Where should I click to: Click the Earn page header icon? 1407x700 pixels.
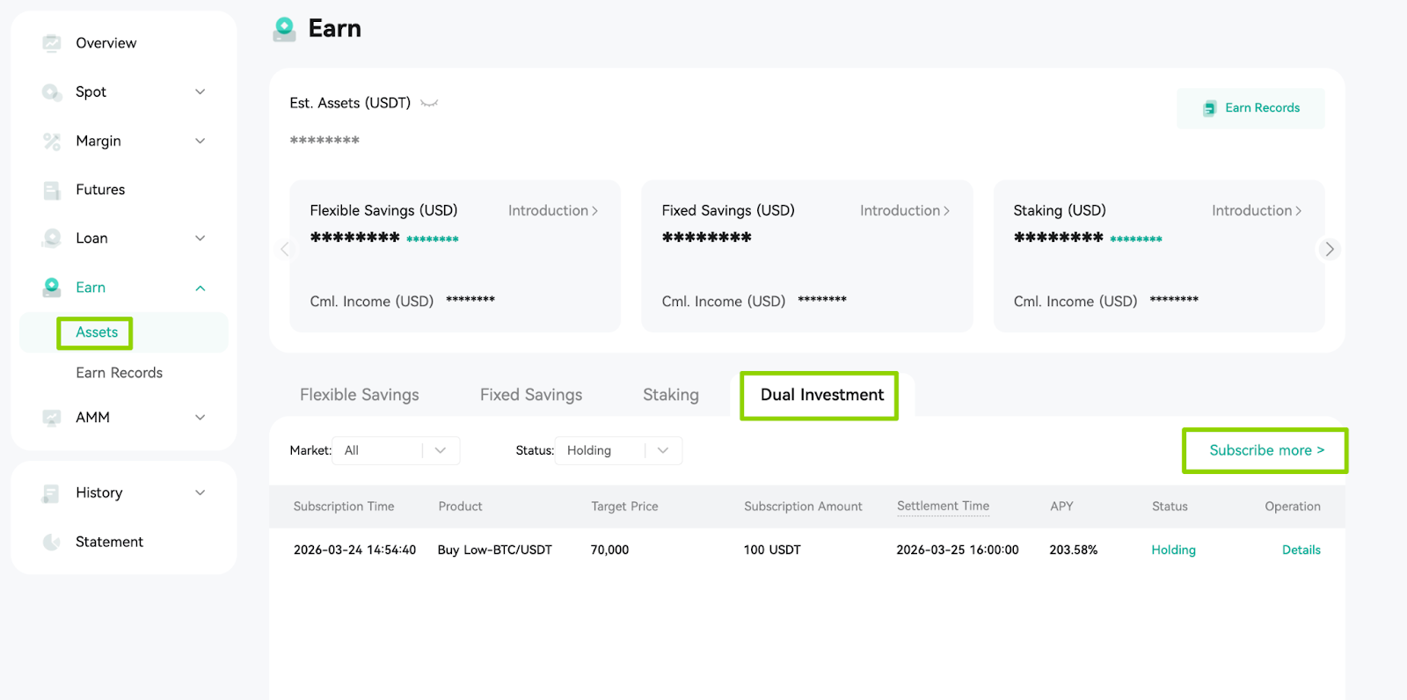click(x=285, y=29)
